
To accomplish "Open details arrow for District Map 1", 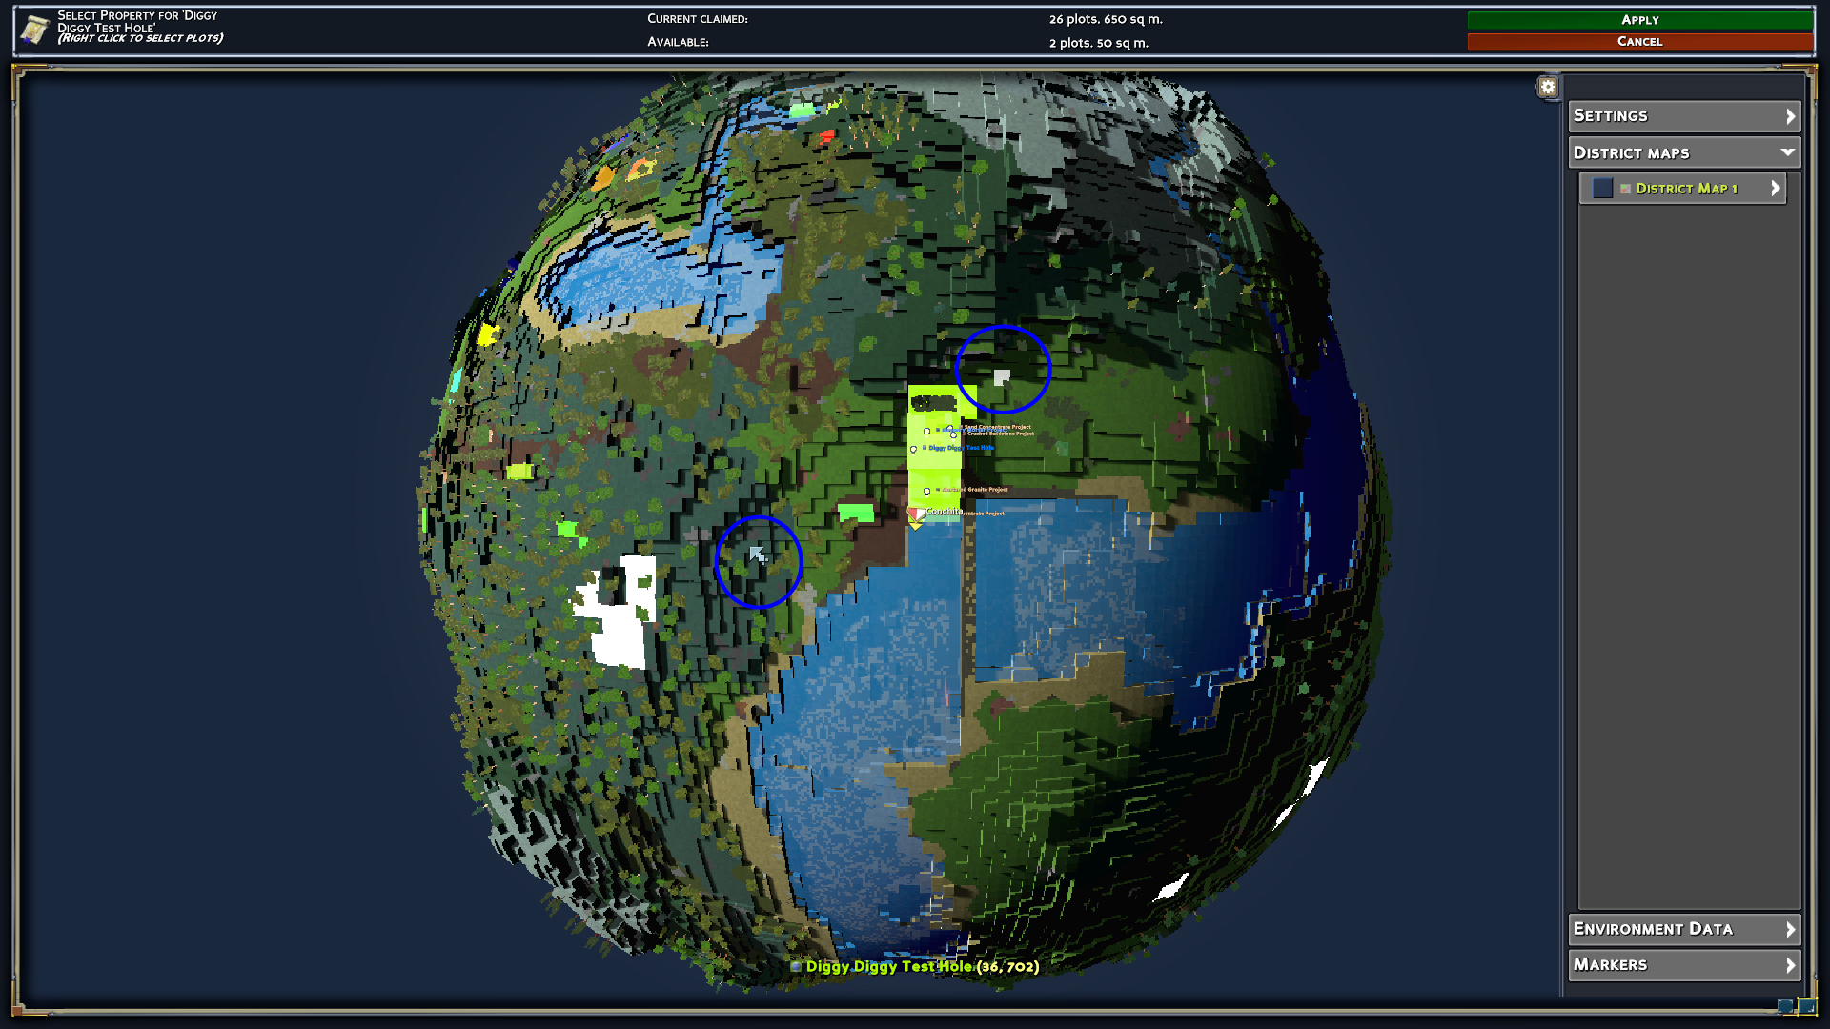I will 1775,189.
